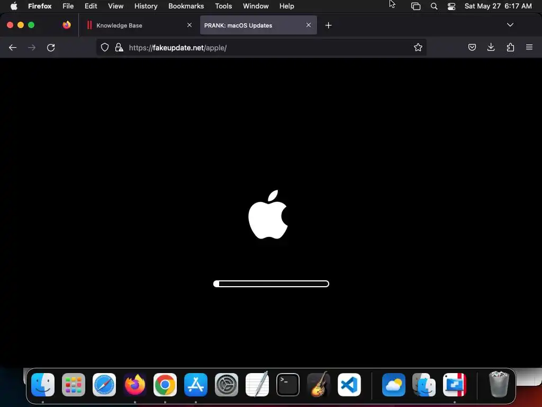Switch to the Knowledge Base tab
542x407 pixels.
tap(139, 25)
